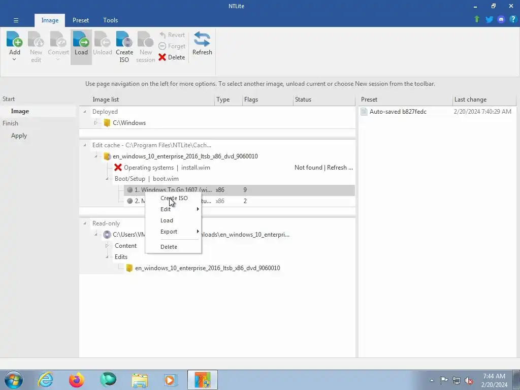Click the muted volume tray icon
The width and height of the screenshot is (520, 390).
click(469, 380)
